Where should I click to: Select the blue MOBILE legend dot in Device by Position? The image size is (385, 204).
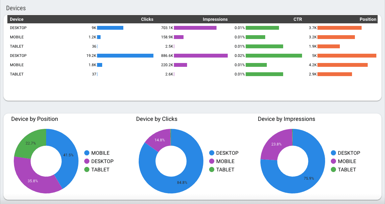(87, 153)
